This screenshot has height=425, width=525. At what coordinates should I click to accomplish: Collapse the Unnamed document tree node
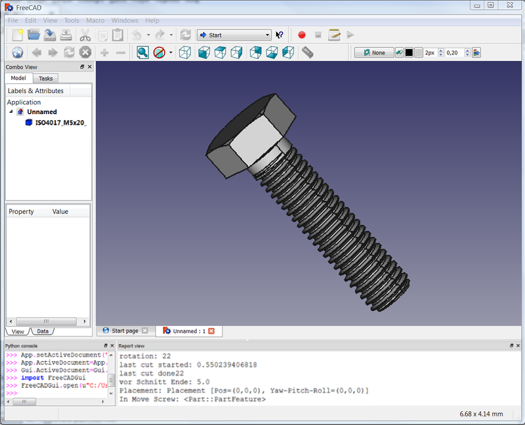point(11,111)
